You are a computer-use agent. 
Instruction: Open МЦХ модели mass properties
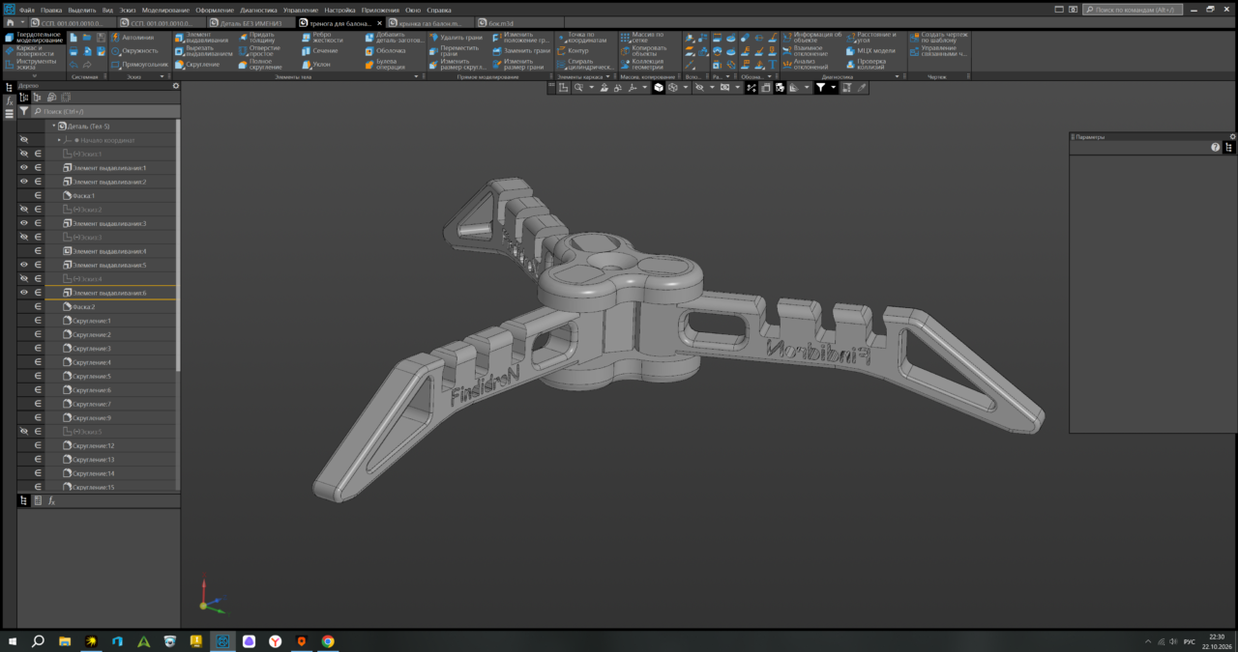[x=870, y=50]
